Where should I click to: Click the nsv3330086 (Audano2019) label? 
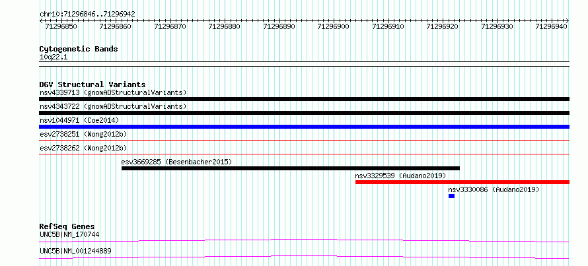click(x=494, y=190)
